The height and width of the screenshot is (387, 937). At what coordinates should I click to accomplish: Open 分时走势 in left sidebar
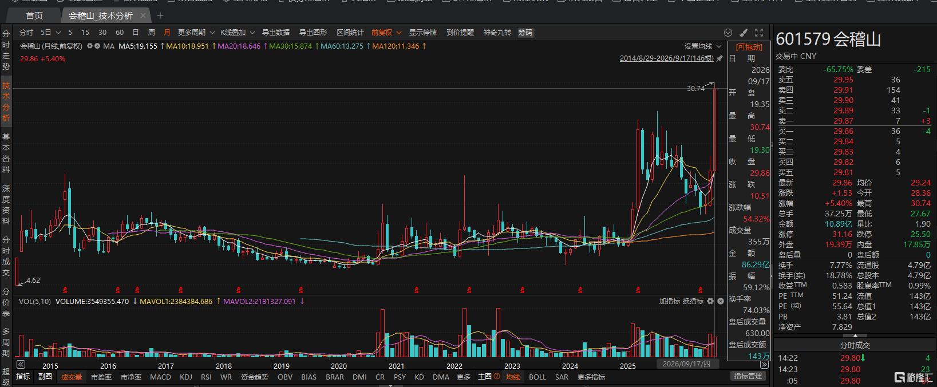[6, 50]
